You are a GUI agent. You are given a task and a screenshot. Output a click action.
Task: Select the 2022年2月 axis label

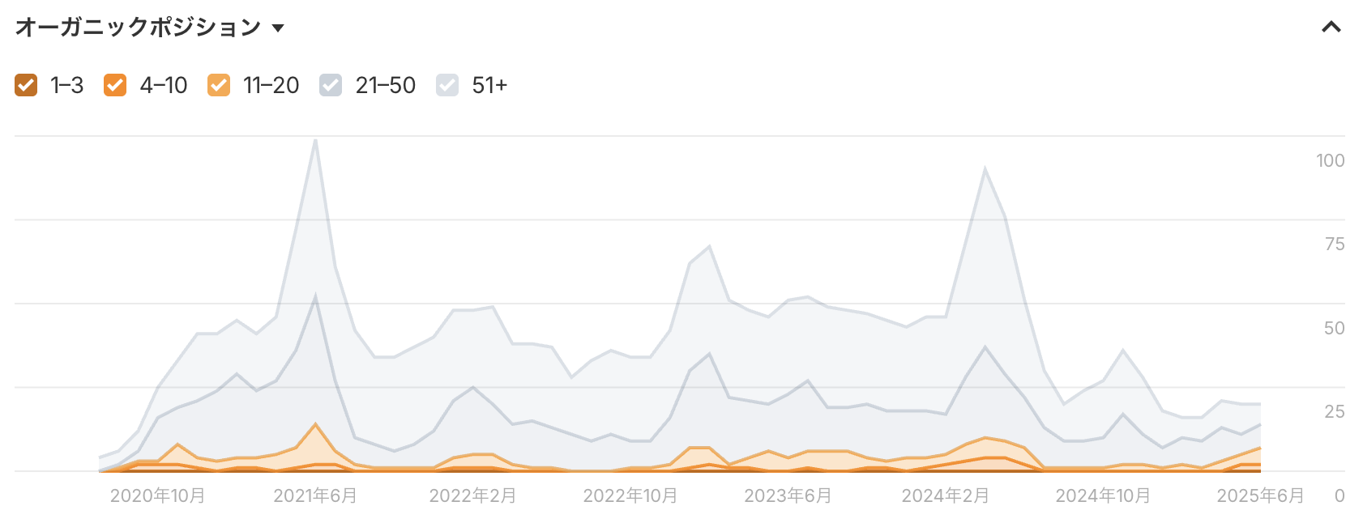(472, 495)
